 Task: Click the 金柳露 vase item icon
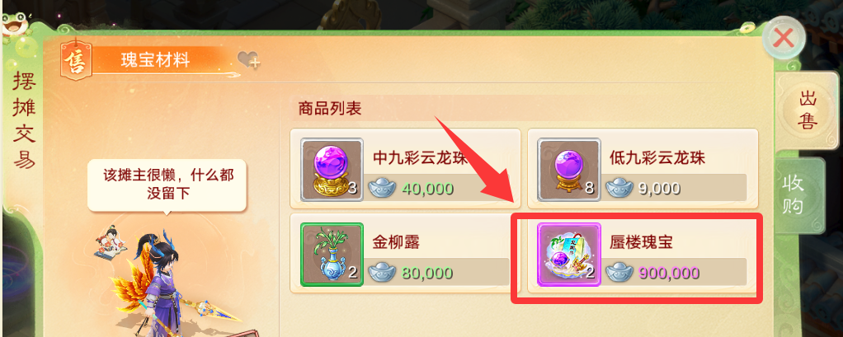click(332, 255)
